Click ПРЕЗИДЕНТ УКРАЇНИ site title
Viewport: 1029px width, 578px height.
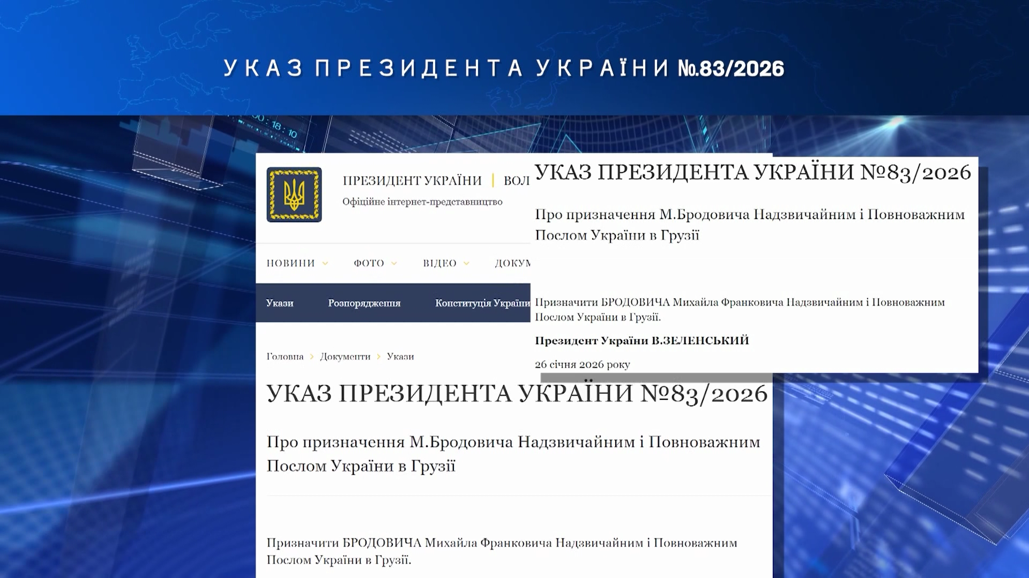point(412,181)
